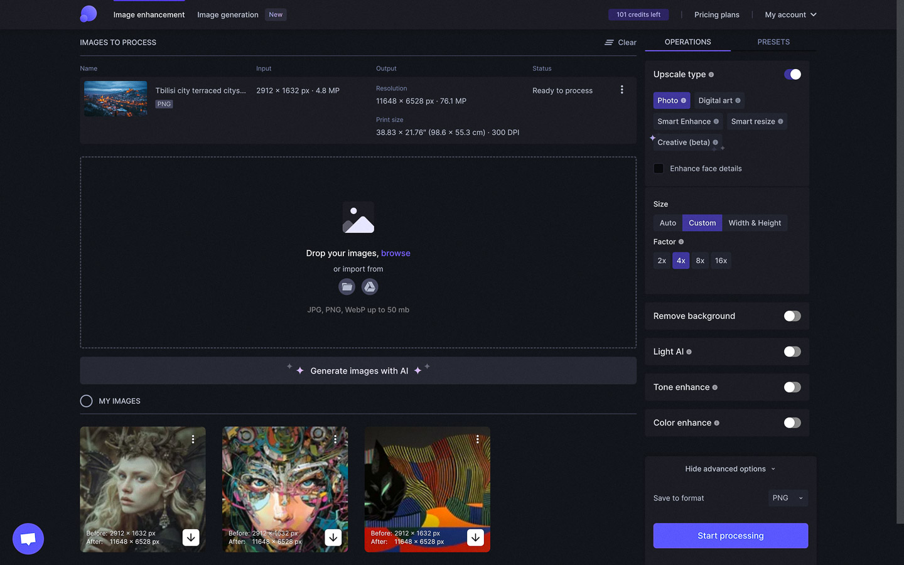Open the My account dropdown
The image size is (904, 565).
point(790,14)
